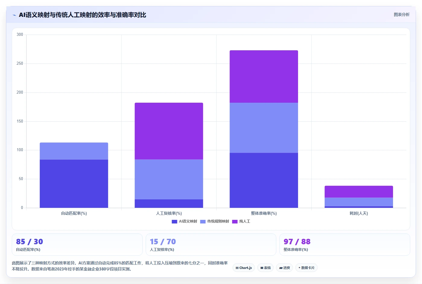Select the 数据卡片 tag chip
422x284 pixels.
pos(306,268)
